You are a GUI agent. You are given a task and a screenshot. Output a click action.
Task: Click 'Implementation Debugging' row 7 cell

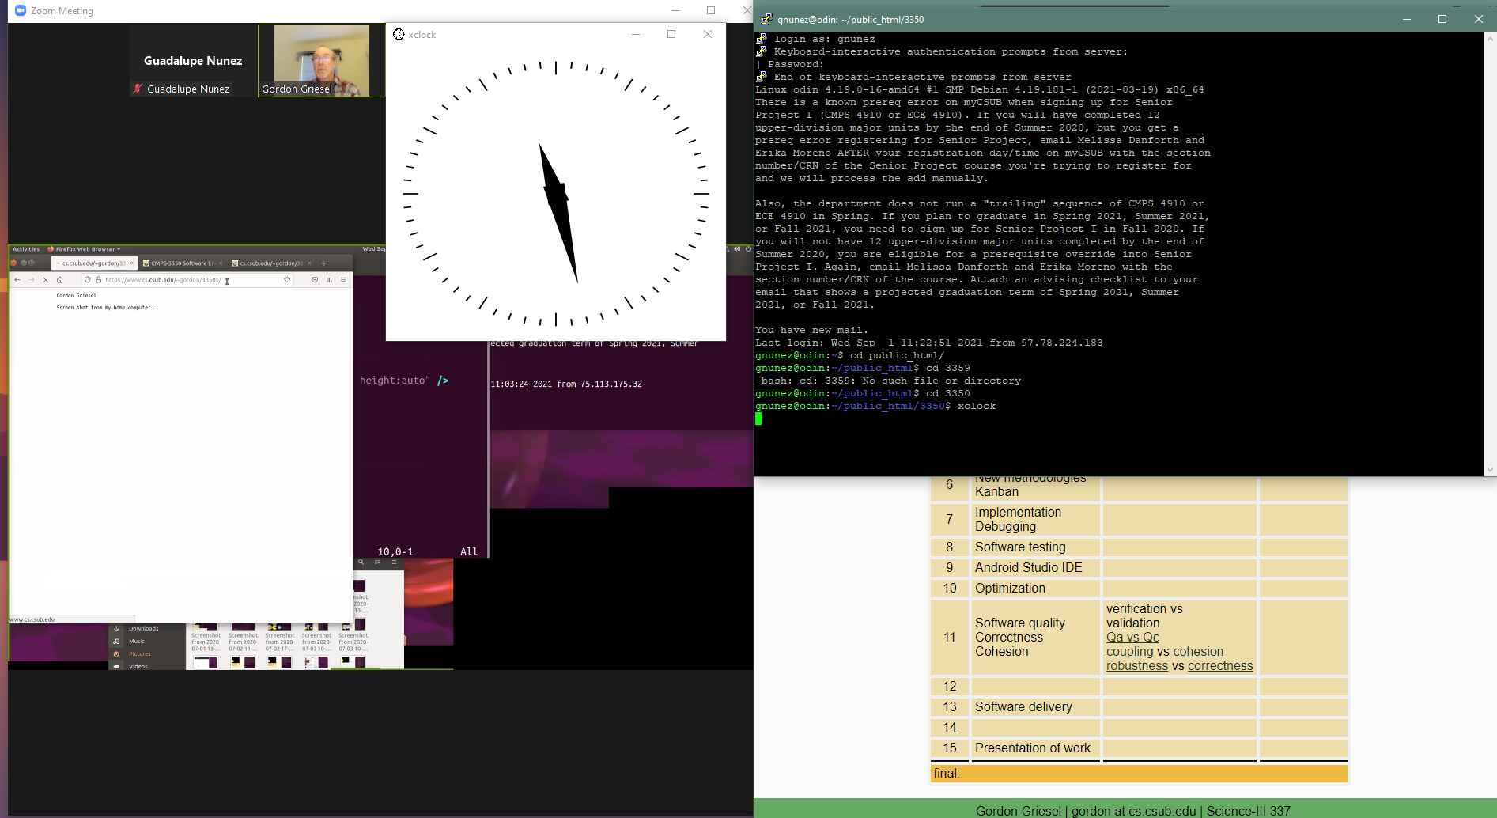point(1034,520)
